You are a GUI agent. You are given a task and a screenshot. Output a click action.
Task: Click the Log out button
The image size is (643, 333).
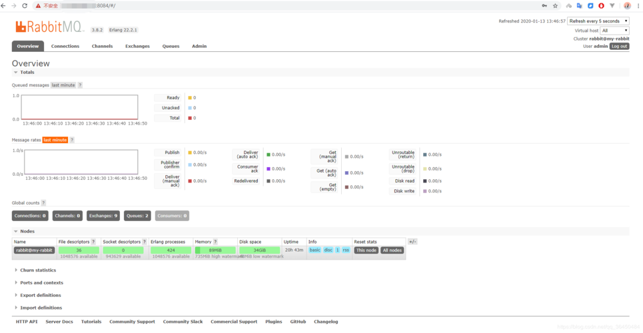(619, 47)
